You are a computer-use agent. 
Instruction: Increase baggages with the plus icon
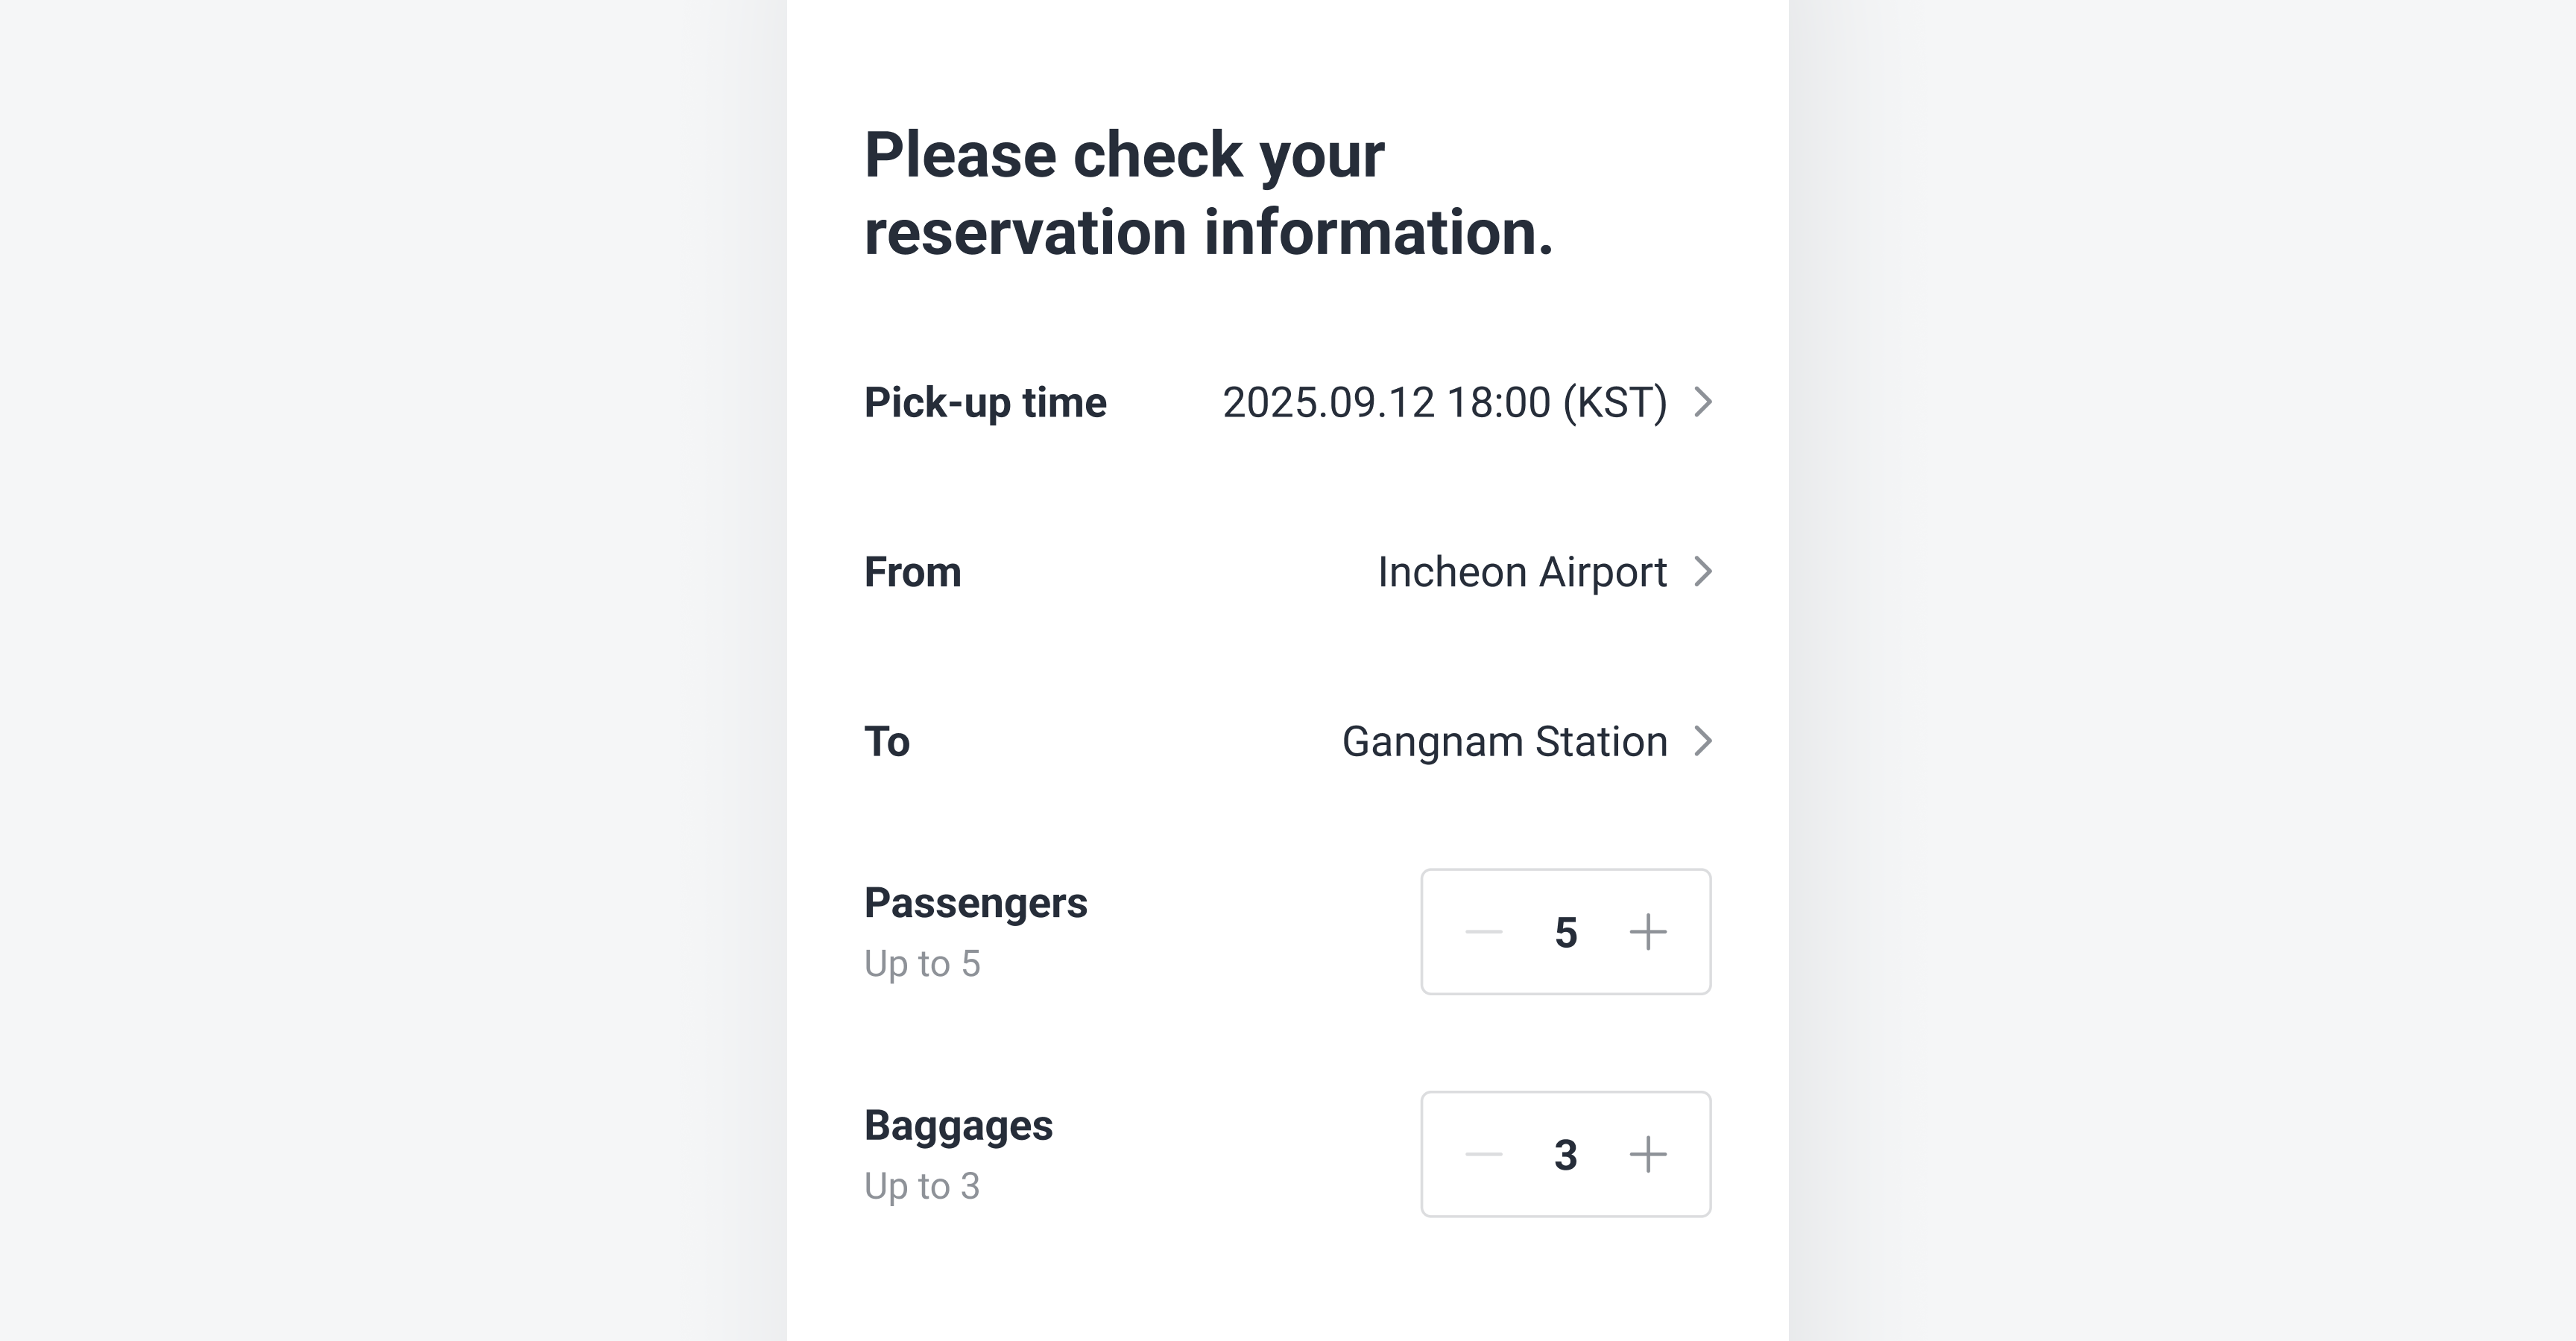click(x=1648, y=1154)
